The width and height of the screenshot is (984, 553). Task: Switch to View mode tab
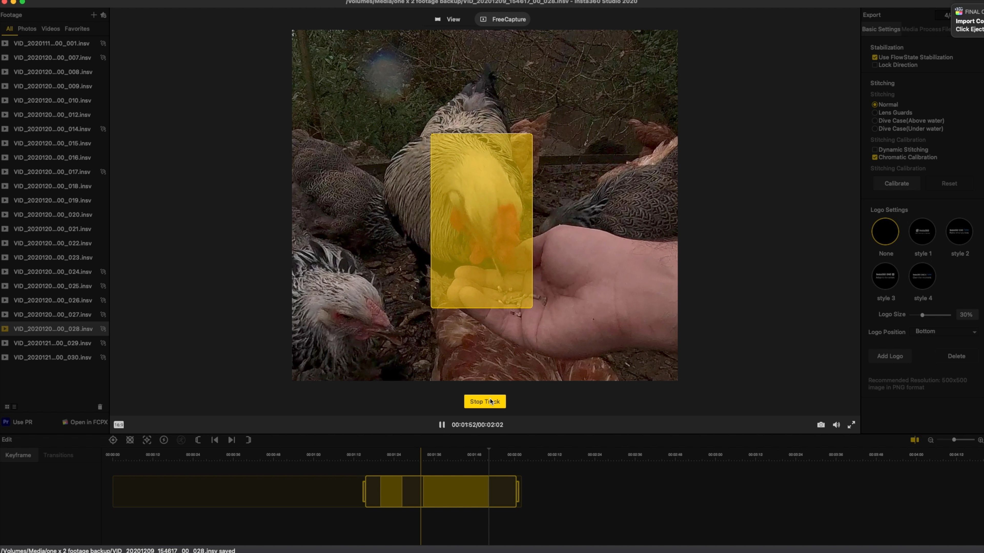[447, 19]
